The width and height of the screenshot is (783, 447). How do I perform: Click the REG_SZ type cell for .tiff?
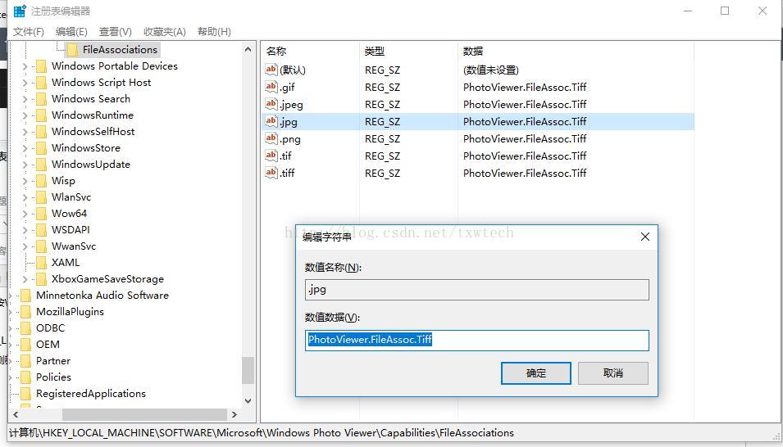[383, 173]
